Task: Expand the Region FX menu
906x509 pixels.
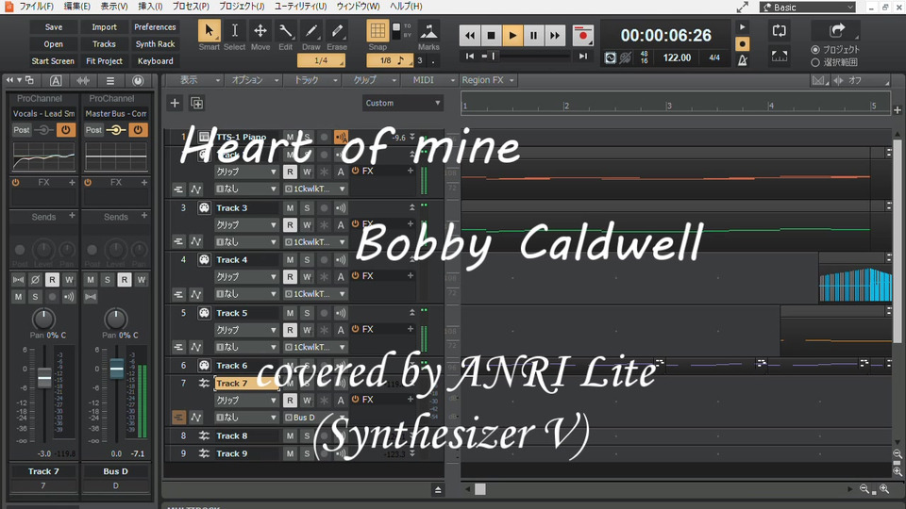Action: [488, 80]
